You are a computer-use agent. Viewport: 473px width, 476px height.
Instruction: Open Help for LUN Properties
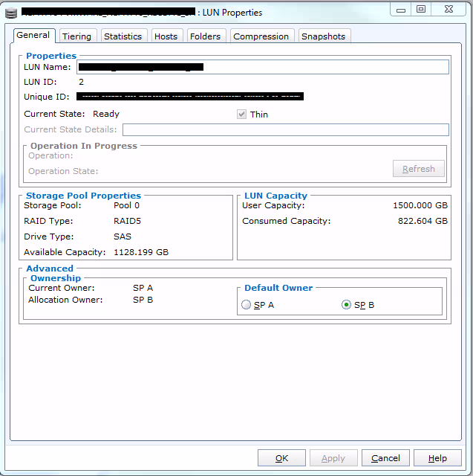pyautogui.click(x=437, y=458)
